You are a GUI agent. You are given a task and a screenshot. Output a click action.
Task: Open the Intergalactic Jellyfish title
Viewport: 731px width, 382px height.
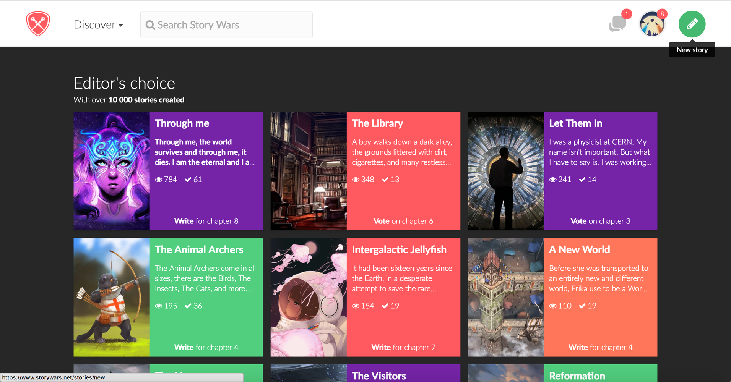pyautogui.click(x=399, y=250)
